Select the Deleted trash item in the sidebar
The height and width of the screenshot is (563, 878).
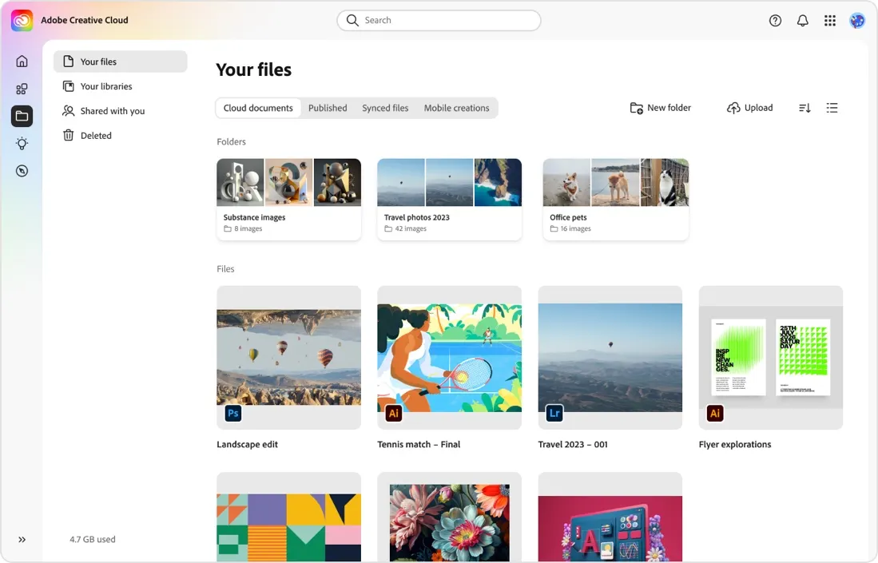pyautogui.click(x=95, y=135)
